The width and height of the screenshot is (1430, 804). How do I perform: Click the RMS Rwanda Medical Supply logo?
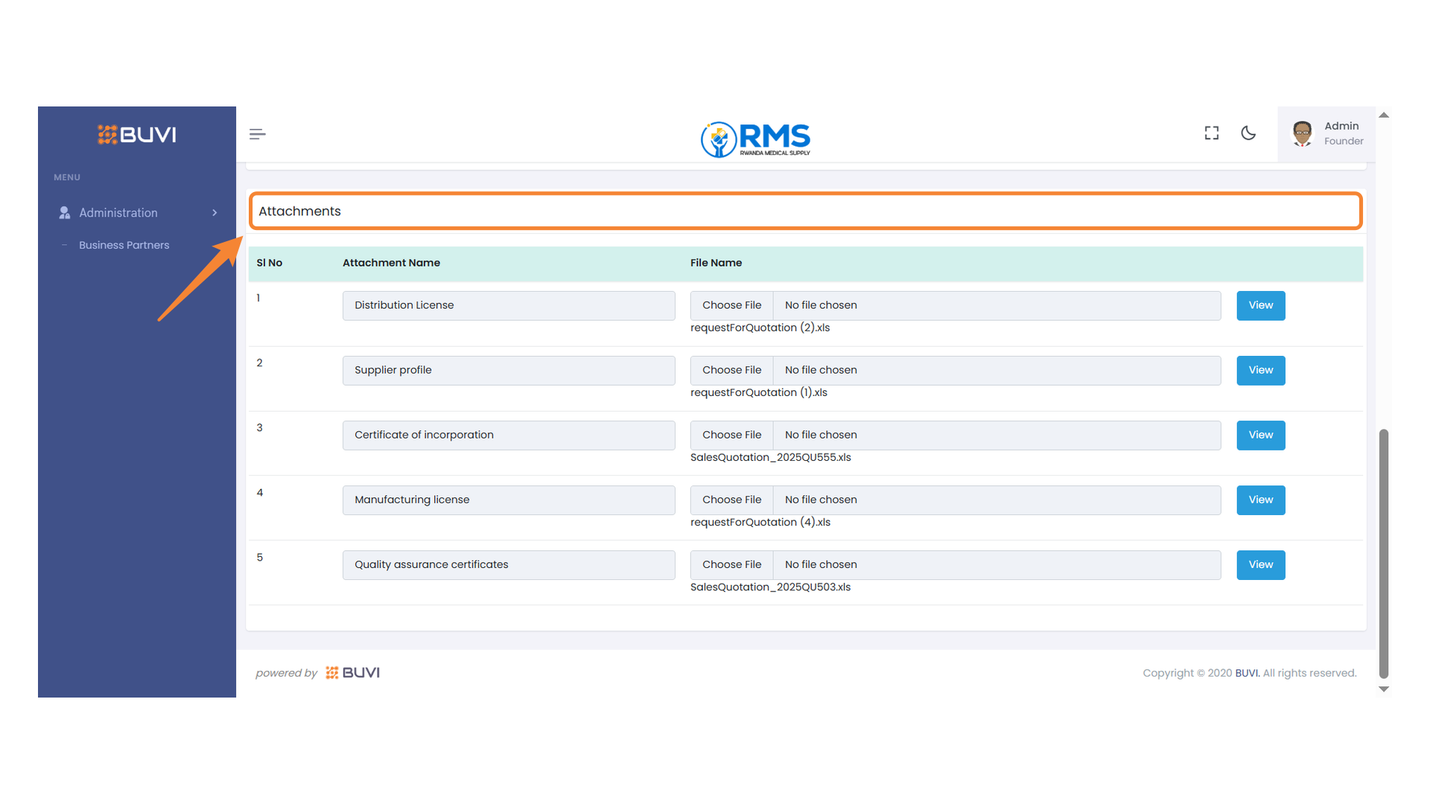tap(755, 139)
